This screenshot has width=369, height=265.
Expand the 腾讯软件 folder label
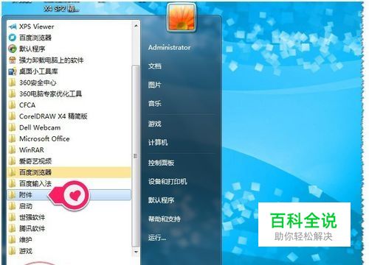tap(32, 229)
